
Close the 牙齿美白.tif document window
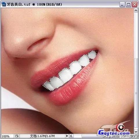point(135,4)
